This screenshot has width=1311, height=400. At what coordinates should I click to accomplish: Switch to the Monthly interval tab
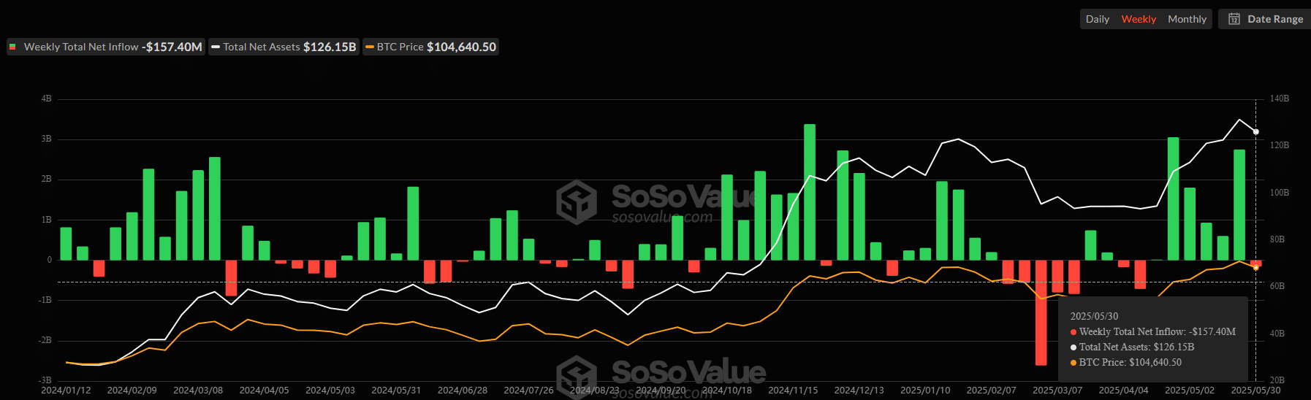click(x=1187, y=19)
